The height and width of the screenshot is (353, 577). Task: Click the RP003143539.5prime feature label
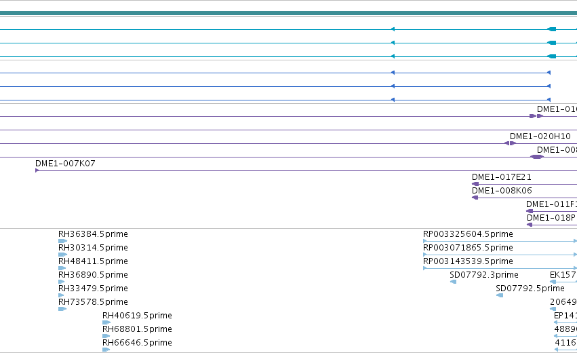pyautogui.click(x=468, y=261)
